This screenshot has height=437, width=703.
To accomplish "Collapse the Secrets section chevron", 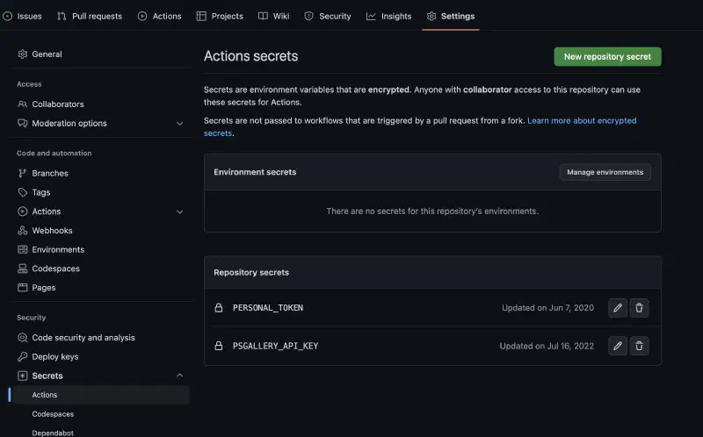I will (x=180, y=376).
